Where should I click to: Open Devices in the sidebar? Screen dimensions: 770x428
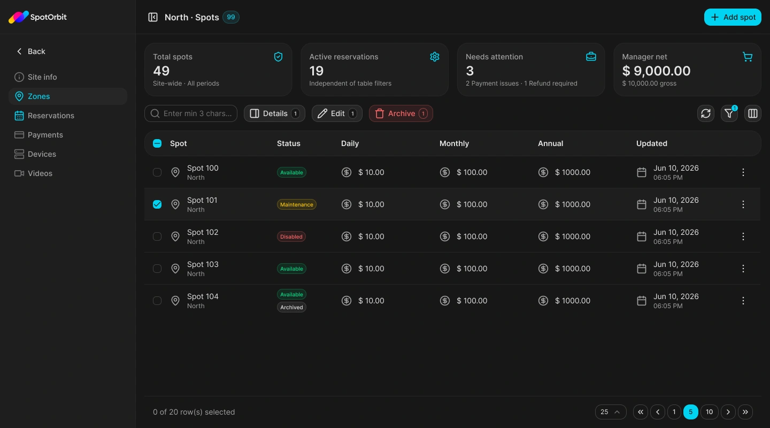tap(68, 154)
